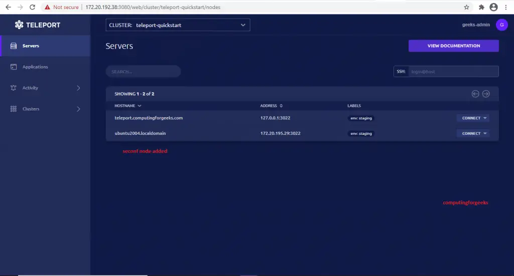Click the browser address bar URL
Image resolution: width=514 pixels, height=276 pixels.
(153, 7)
